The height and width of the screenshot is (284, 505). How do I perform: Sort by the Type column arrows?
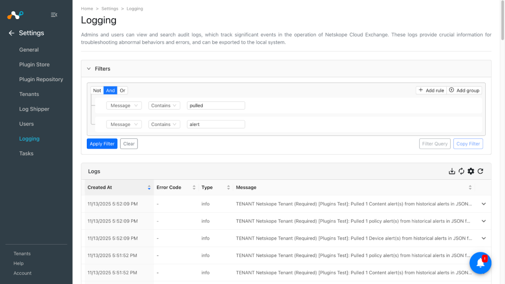(x=228, y=188)
